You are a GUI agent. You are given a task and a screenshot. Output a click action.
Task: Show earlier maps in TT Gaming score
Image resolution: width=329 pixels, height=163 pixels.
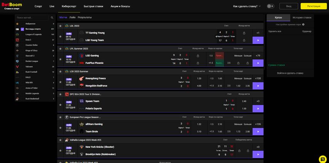pyautogui.click(x=217, y=36)
